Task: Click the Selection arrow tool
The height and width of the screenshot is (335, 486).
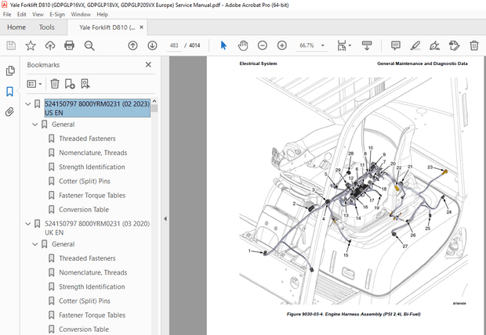Action: click(223, 45)
